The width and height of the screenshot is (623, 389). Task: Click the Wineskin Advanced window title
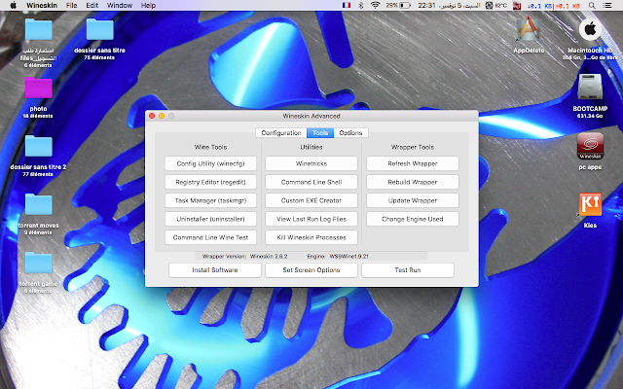coord(311,116)
